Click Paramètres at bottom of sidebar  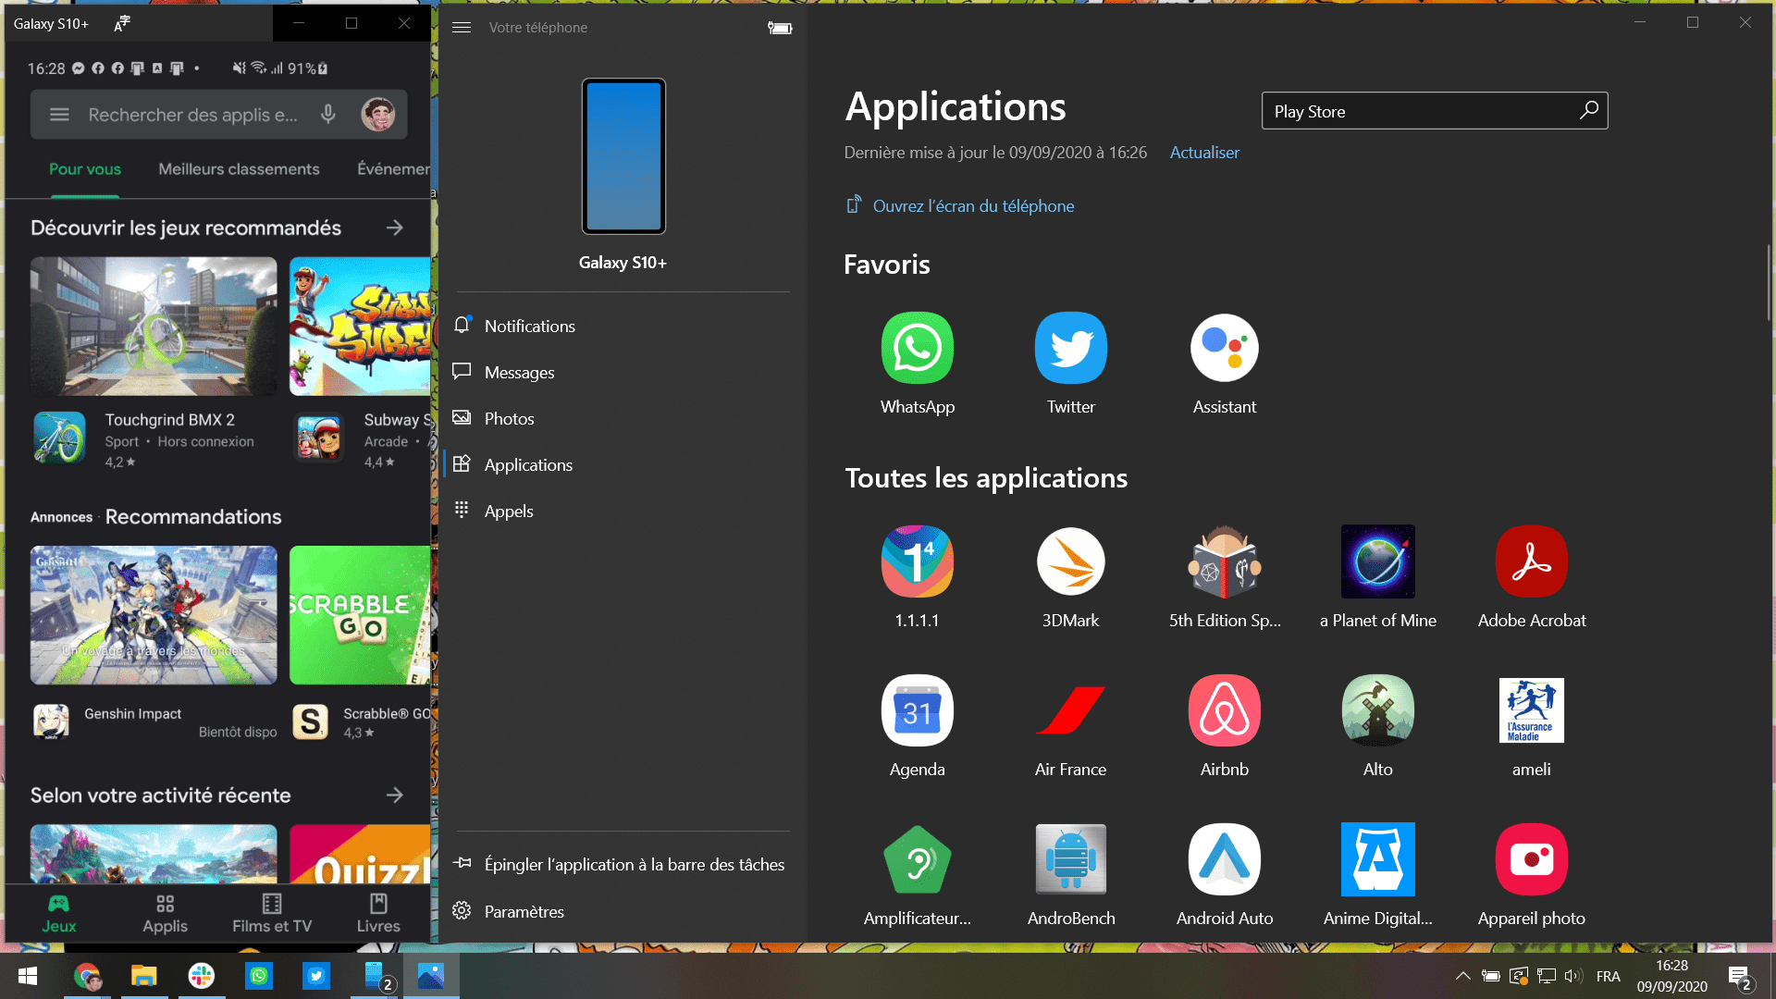[x=524, y=910]
